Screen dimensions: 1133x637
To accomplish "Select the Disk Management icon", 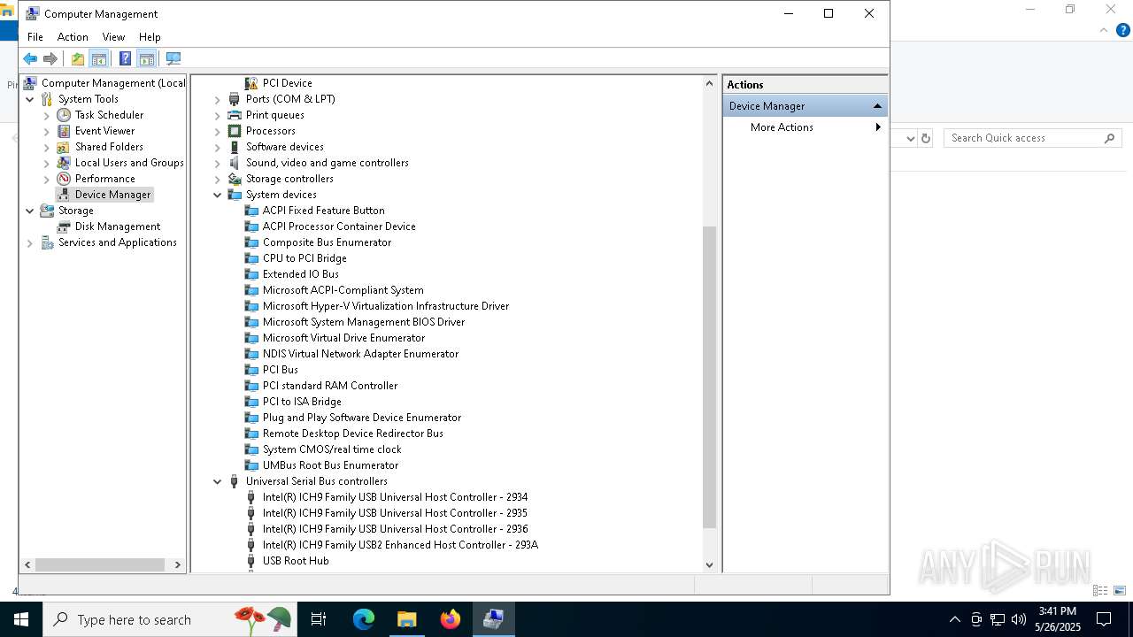I will tap(64, 226).
